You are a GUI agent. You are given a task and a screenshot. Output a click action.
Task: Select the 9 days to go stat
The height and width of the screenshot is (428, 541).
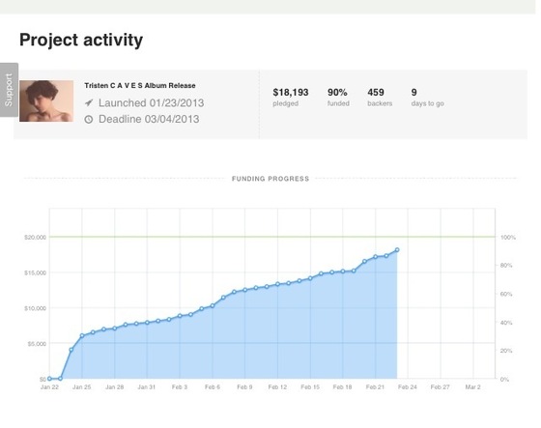pos(427,98)
